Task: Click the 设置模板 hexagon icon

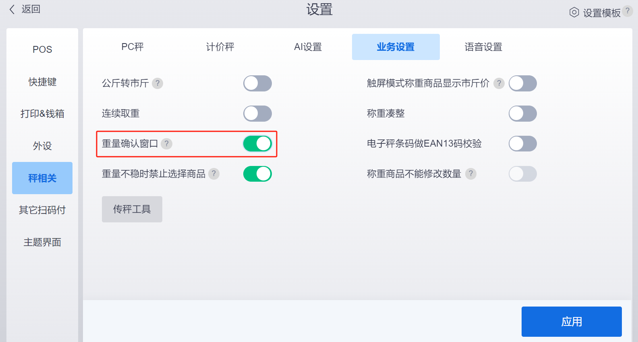Action: click(574, 12)
